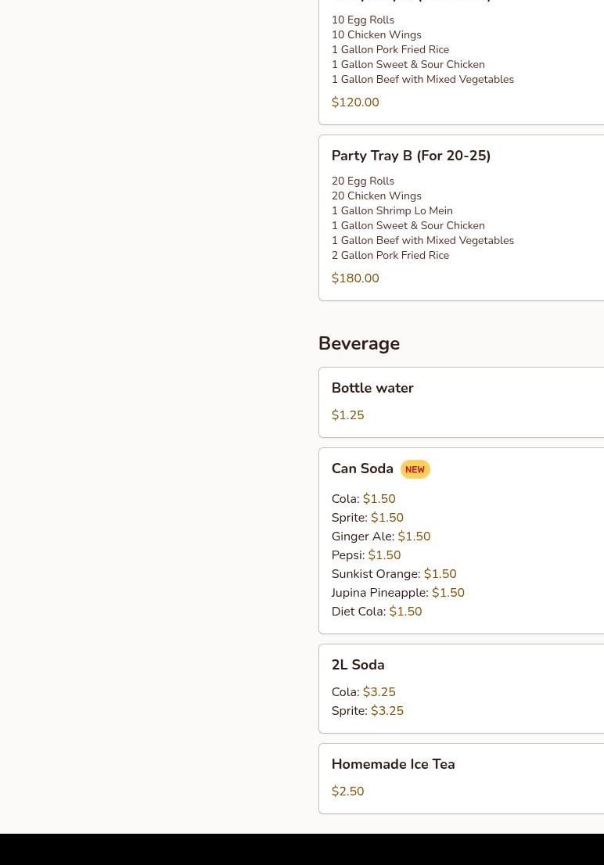Choose the Pepsi can soda option
604x865 pixels.
click(x=365, y=555)
